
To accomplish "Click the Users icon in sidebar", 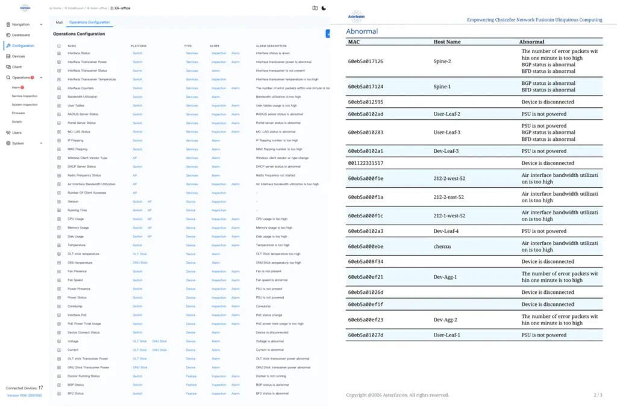I will 8,132.
